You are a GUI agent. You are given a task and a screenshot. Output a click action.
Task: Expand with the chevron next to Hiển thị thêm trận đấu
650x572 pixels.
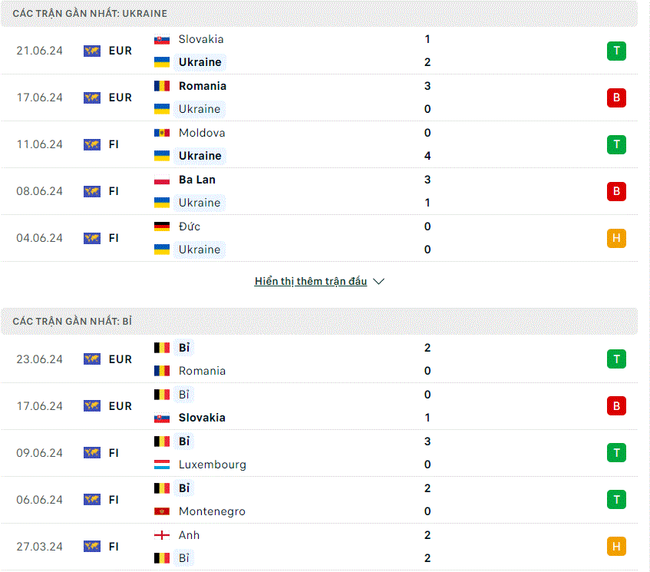point(378,282)
